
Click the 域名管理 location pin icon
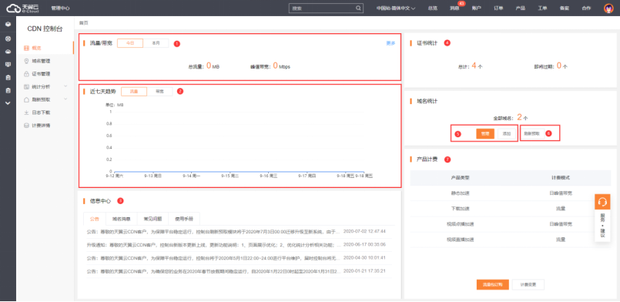pos(26,61)
